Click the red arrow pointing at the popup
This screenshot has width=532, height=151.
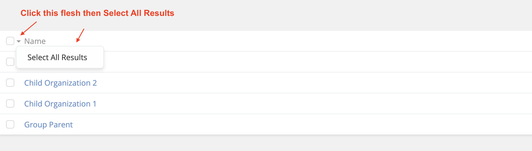[x=80, y=35]
